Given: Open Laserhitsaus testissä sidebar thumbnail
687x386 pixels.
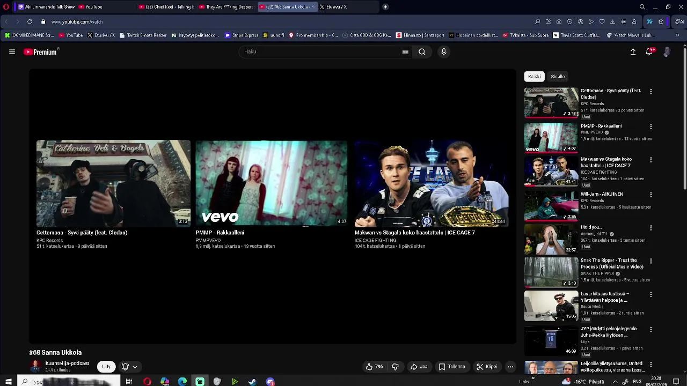Looking at the screenshot, I should 551,306.
